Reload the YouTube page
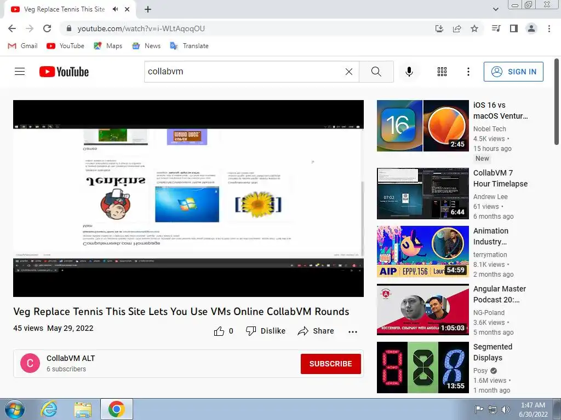 [x=47, y=28]
